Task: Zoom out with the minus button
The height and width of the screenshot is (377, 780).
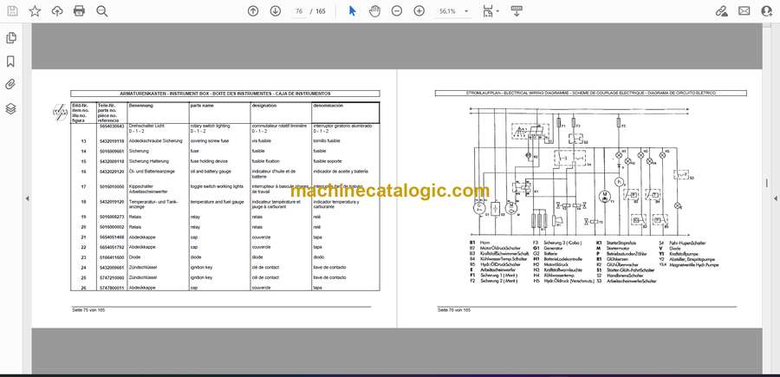Action: (x=396, y=11)
